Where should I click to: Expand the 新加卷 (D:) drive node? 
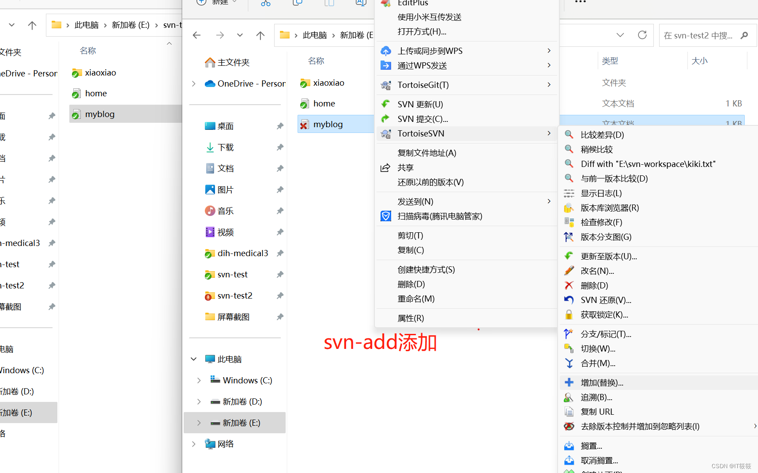point(199,401)
